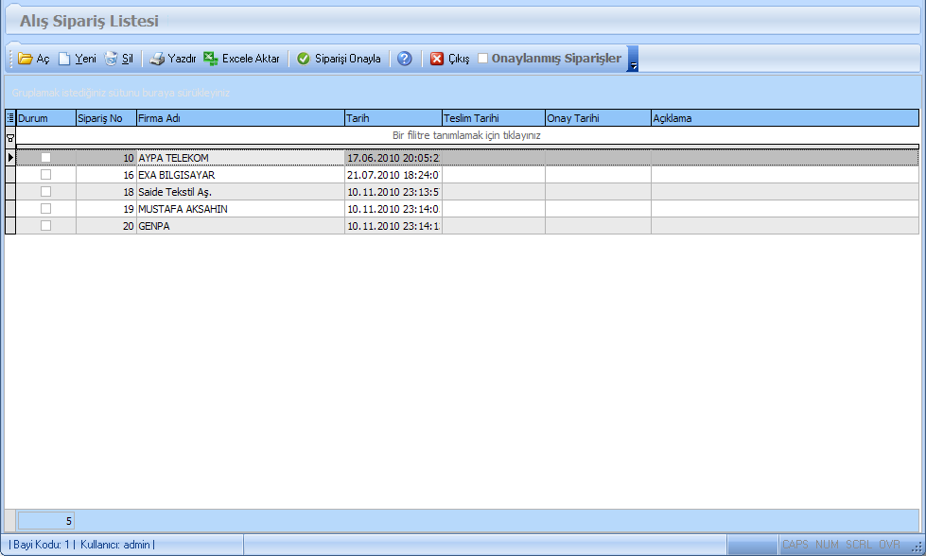Click the red Çıkış exit icon
This screenshot has height=556, width=926.
[437, 59]
